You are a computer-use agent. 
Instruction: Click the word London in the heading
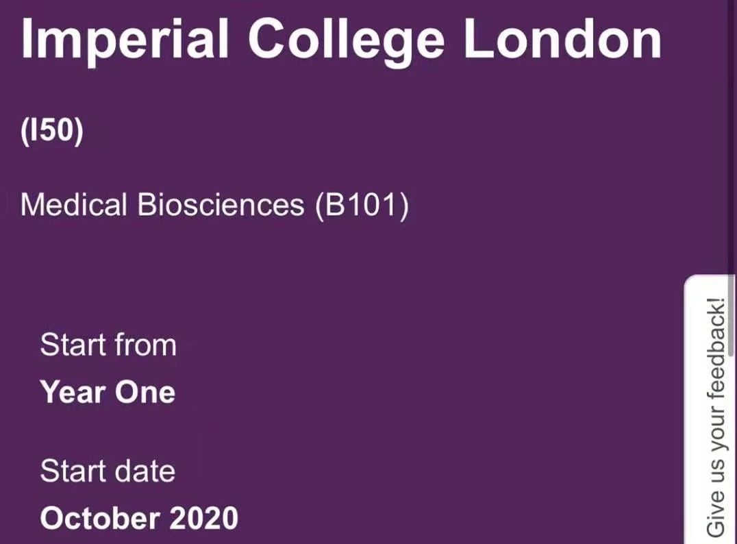[x=563, y=40]
